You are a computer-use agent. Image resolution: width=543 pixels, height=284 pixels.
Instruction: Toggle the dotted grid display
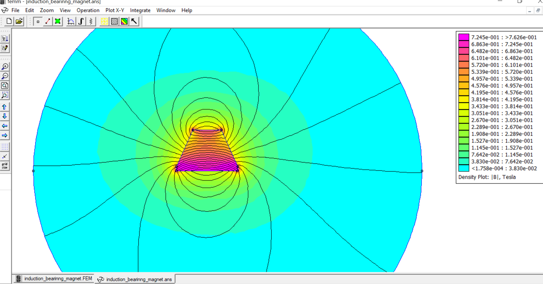(x=5, y=147)
